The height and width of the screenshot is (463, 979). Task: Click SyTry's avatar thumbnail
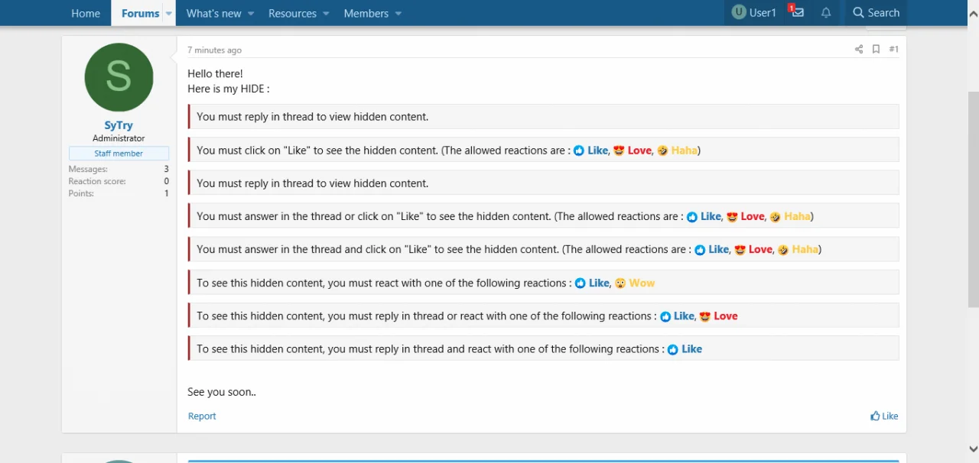coord(118,76)
